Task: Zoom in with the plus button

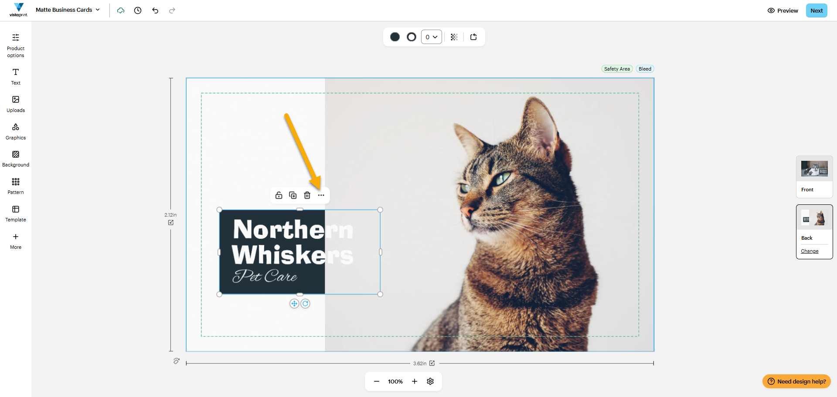Action: tap(415, 381)
